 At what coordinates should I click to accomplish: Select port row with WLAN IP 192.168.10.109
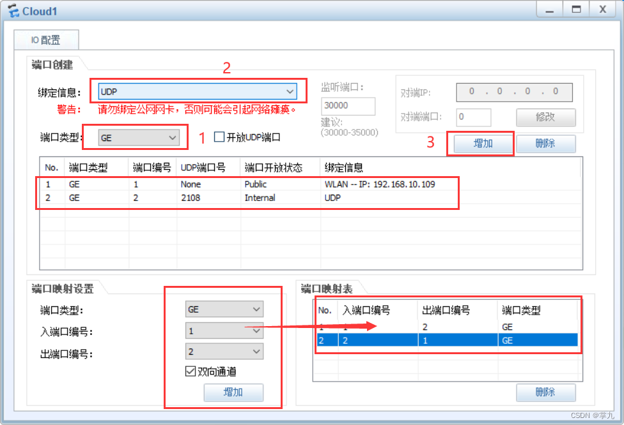click(x=311, y=184)
